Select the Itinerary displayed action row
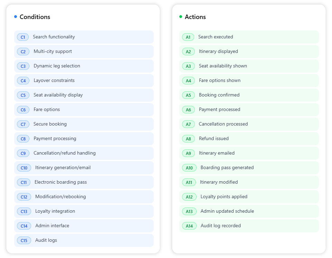332x258 pixels. pos(249,52)
